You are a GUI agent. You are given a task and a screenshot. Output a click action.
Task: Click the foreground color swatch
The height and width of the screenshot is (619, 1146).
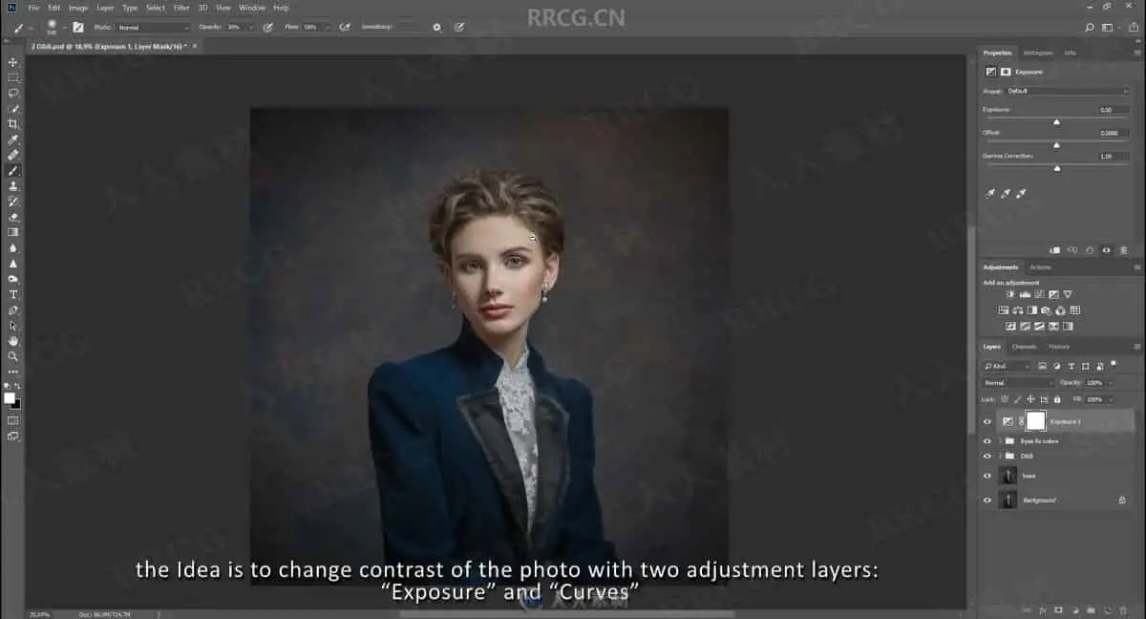click(x=10, y=398)
